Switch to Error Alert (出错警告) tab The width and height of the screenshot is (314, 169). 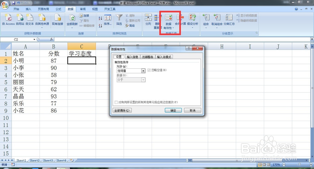point(148,57)
